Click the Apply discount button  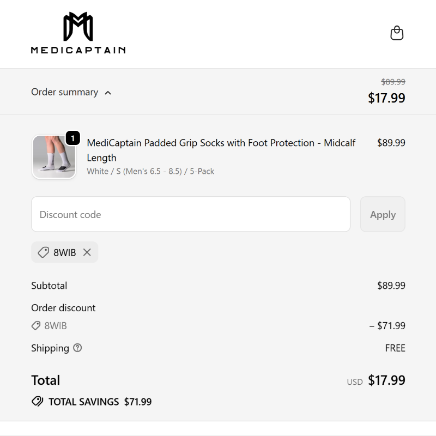(x=383, y=214)
